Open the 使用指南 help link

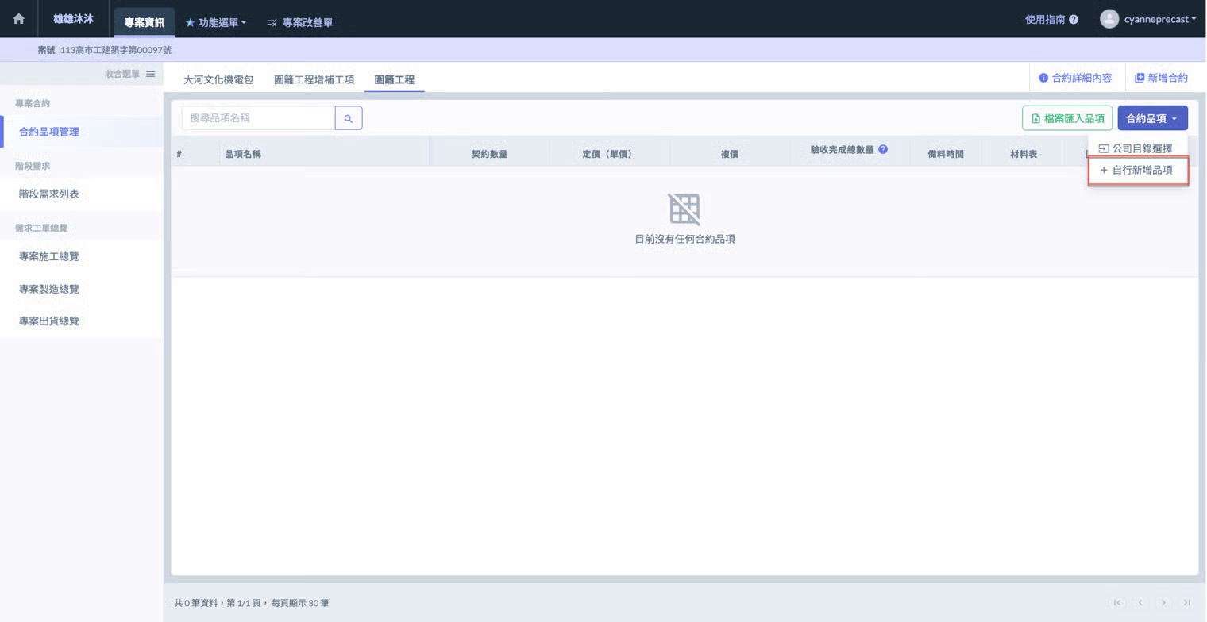pos(1051,19)
